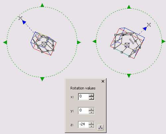Click the bottom green arrow of left rotation circle
Image resolution: width=166 pixels, height=134 pixels.
(x=42, y=79)
